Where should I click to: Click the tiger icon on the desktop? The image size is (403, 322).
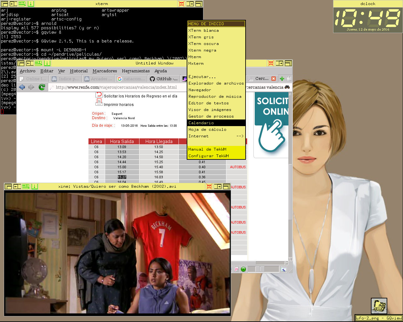[379, 306]
